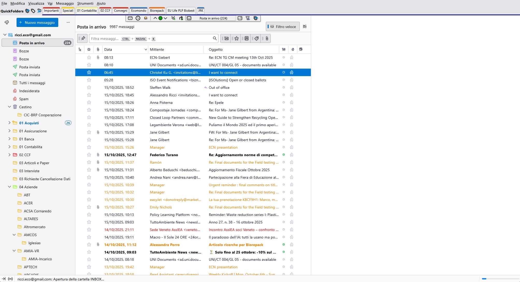The width and height of the screenshot is (520, 282).
Task: Filter messages with attachments
Action: pyautogui.click(x=267, y=39)
